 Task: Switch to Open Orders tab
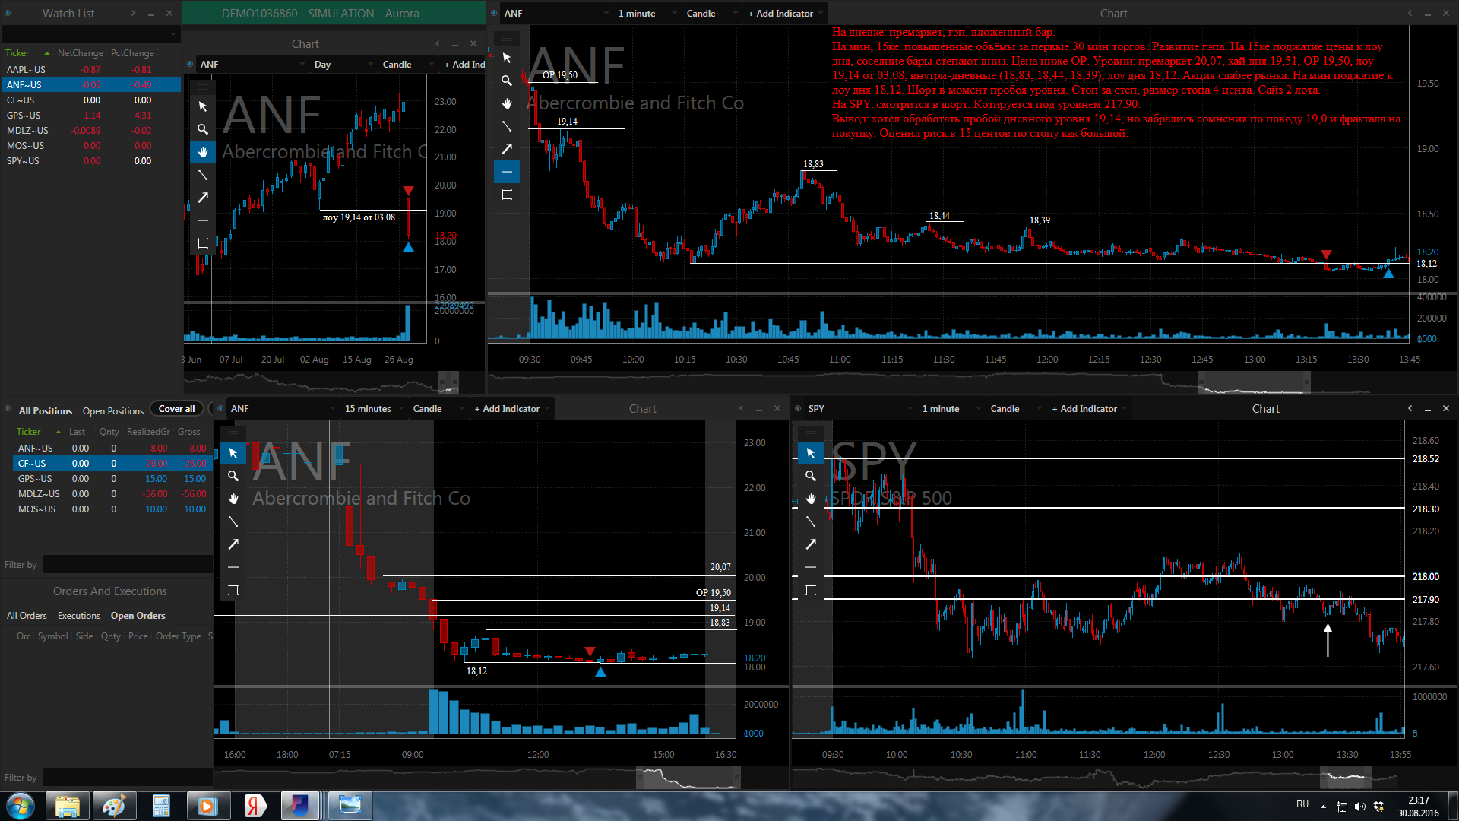[138, 616]
